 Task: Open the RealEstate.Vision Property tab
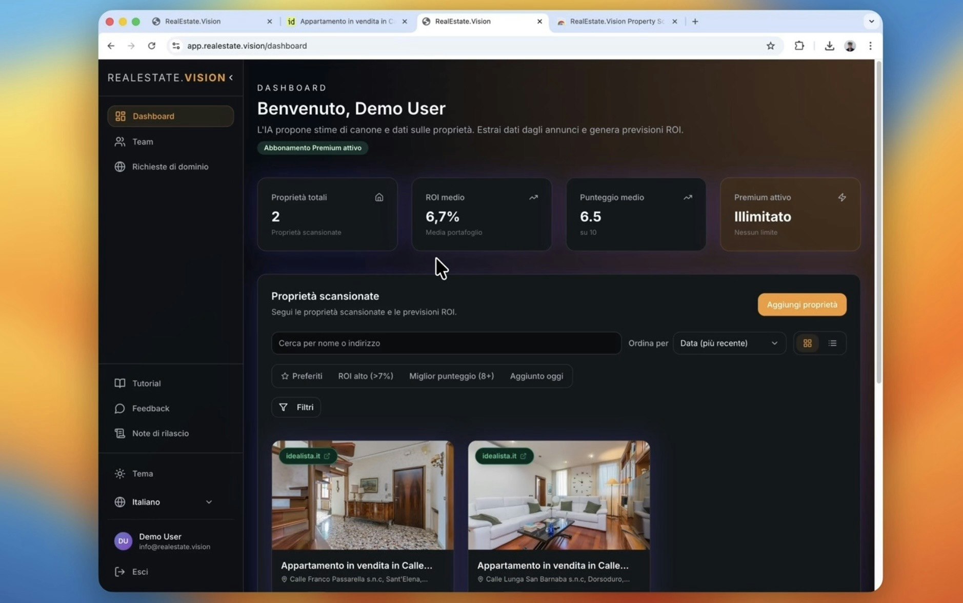point(613,21)
